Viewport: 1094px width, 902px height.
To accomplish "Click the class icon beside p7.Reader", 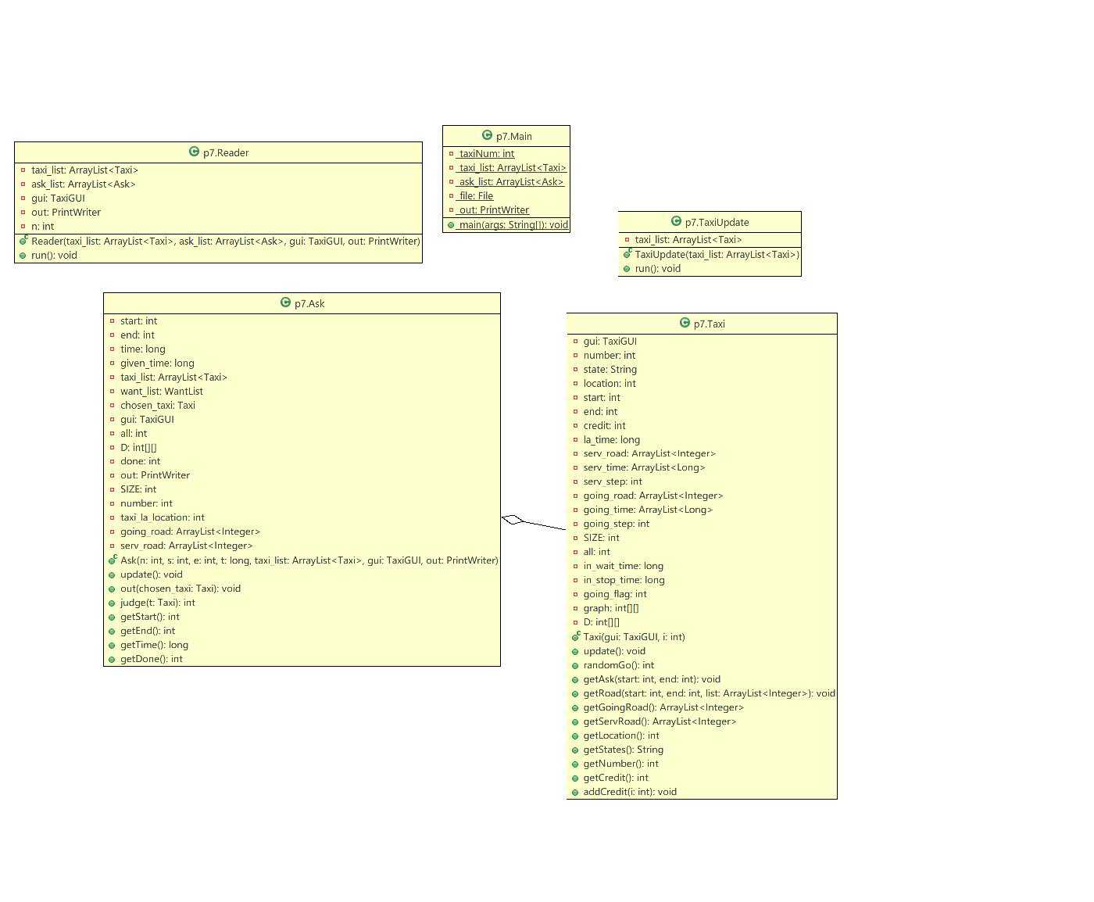I will coord(194,152).
